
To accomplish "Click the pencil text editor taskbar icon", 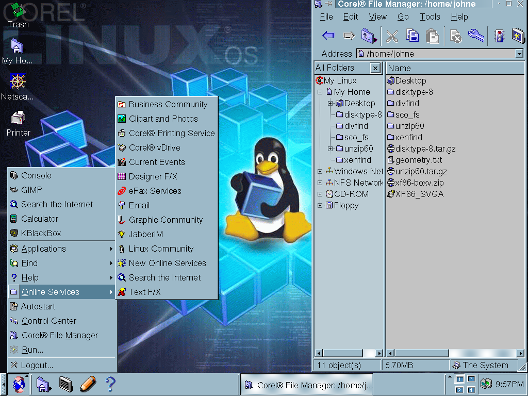I will (x=88, y=384).
